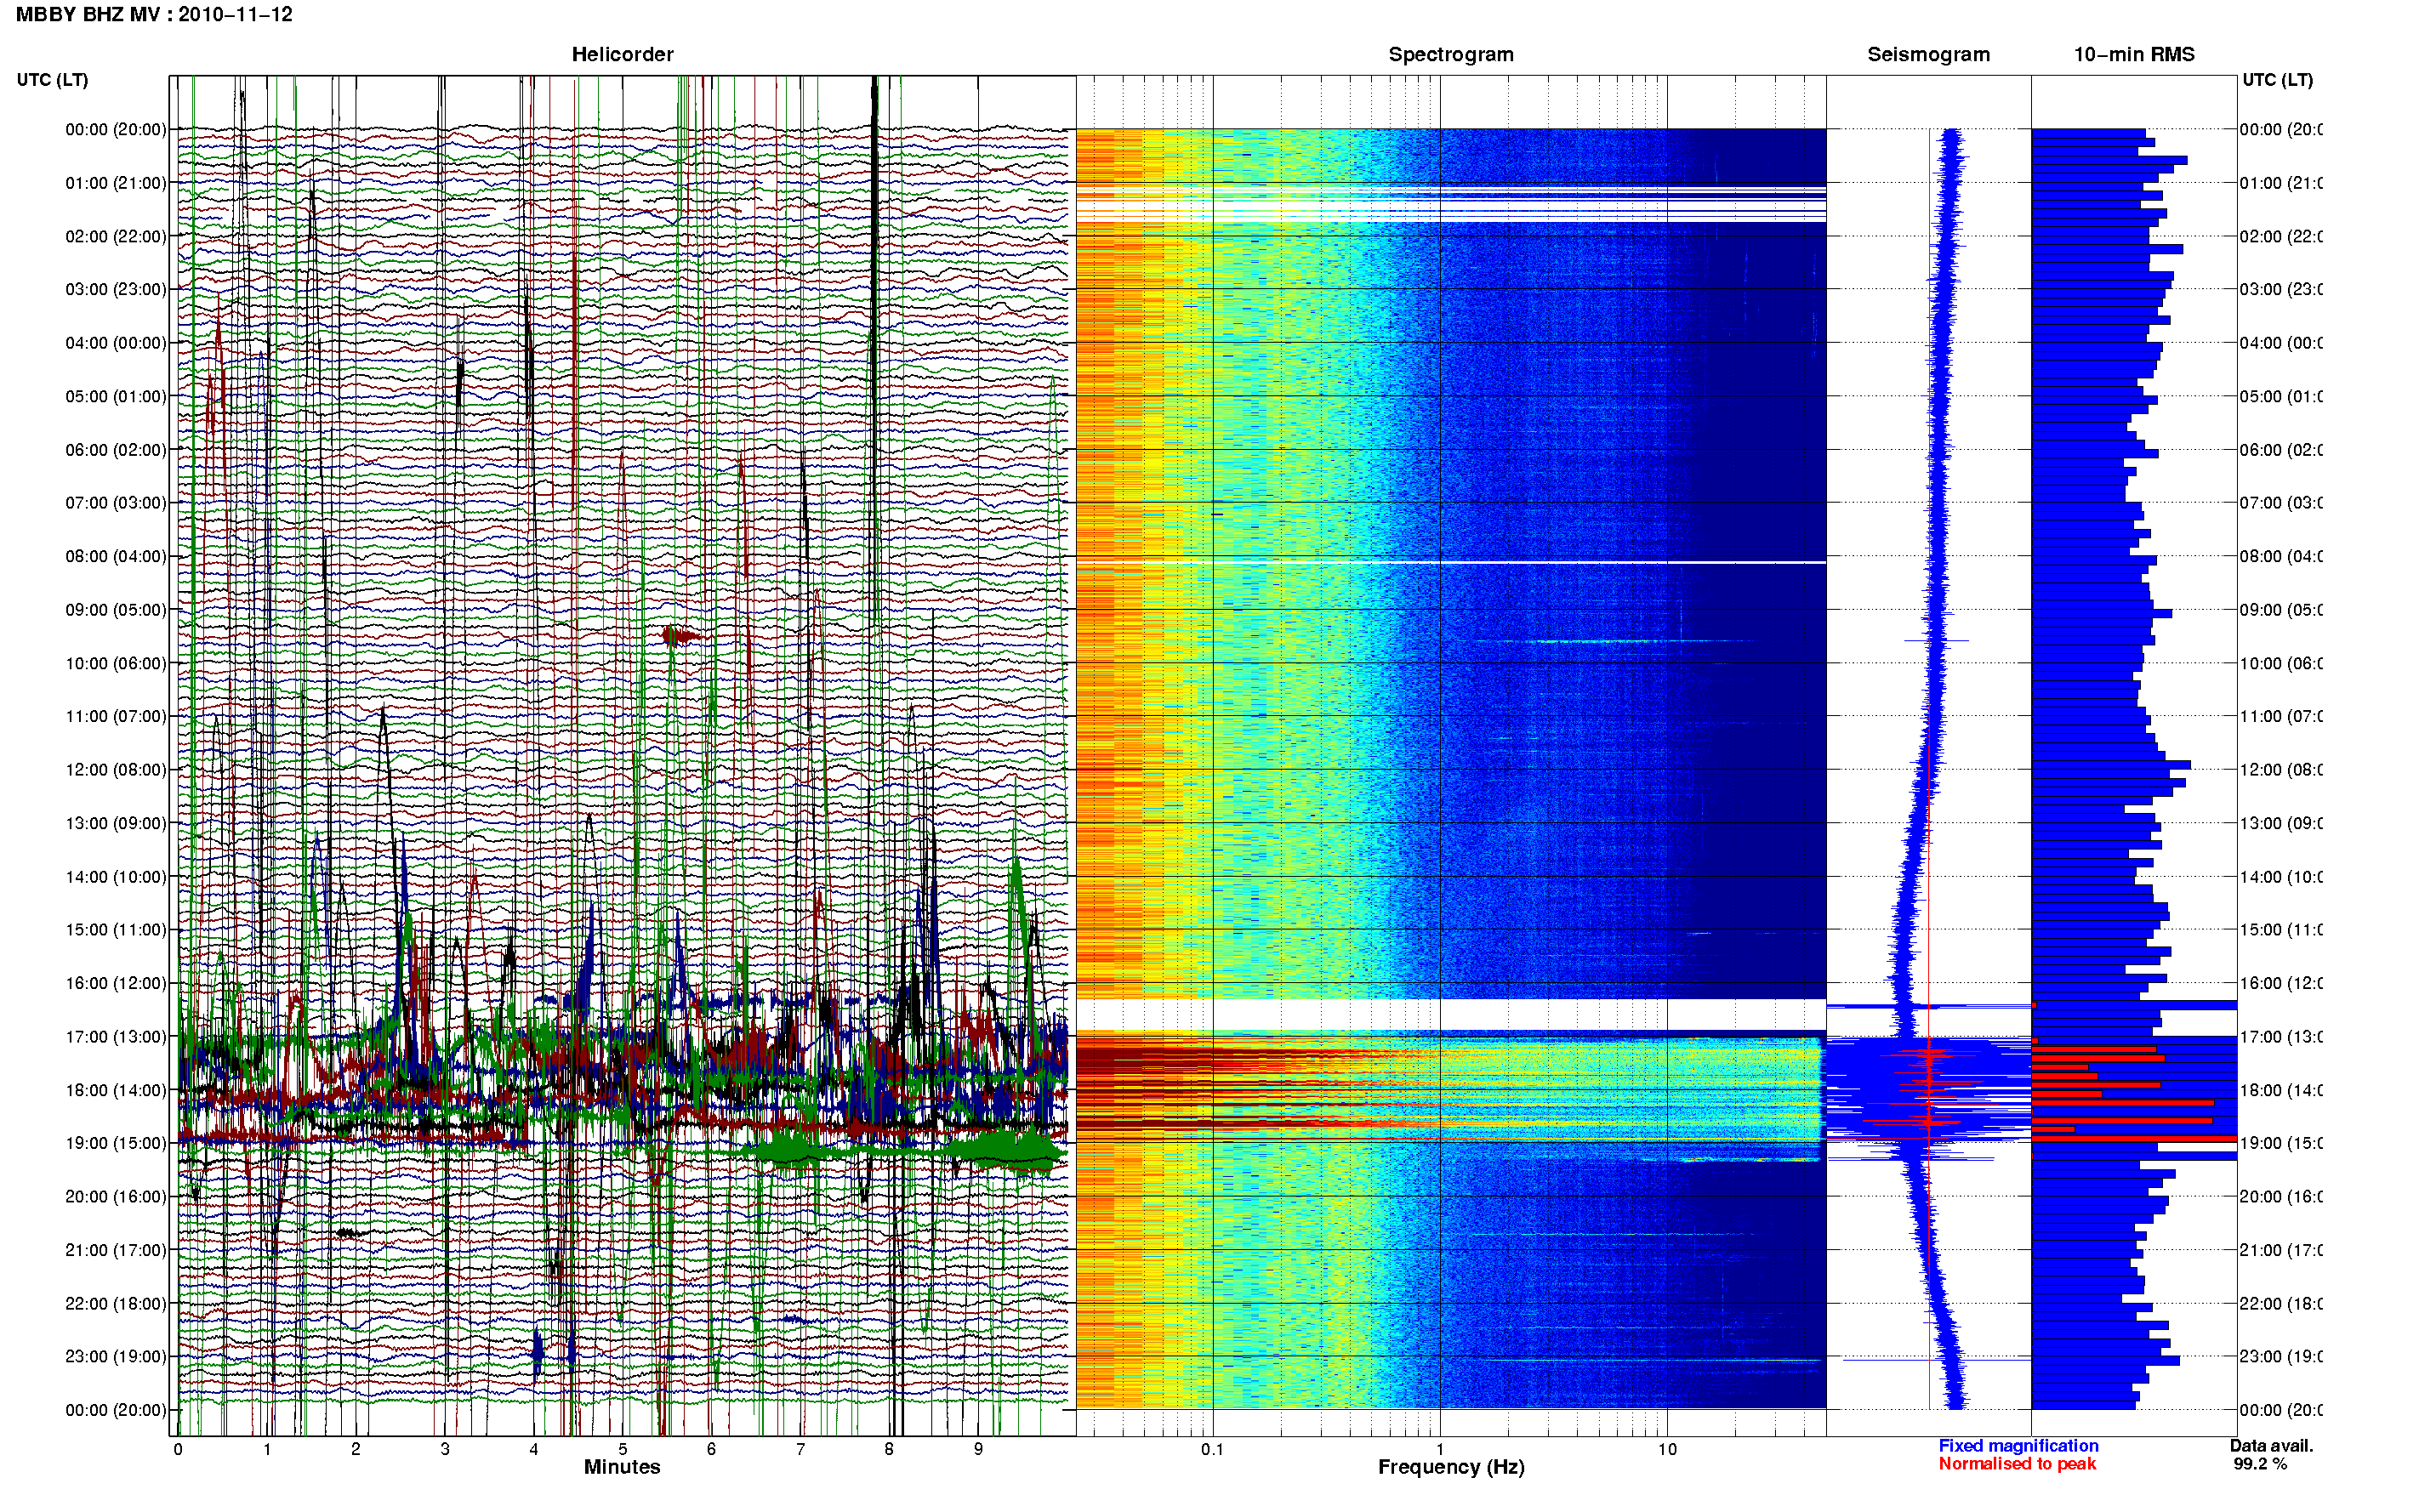The width and height of the screenshot is (2419, 1512).
Task: Click the '09:00 (05:00)' left time label
Action: [116, 610]
